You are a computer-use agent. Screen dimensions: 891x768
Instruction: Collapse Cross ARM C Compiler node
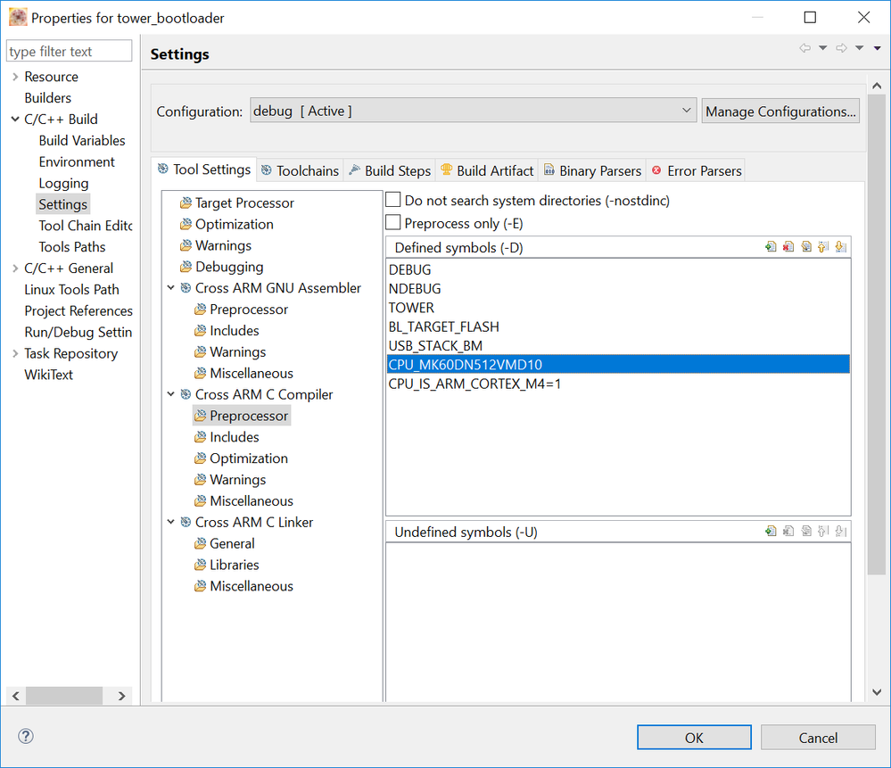170,394
